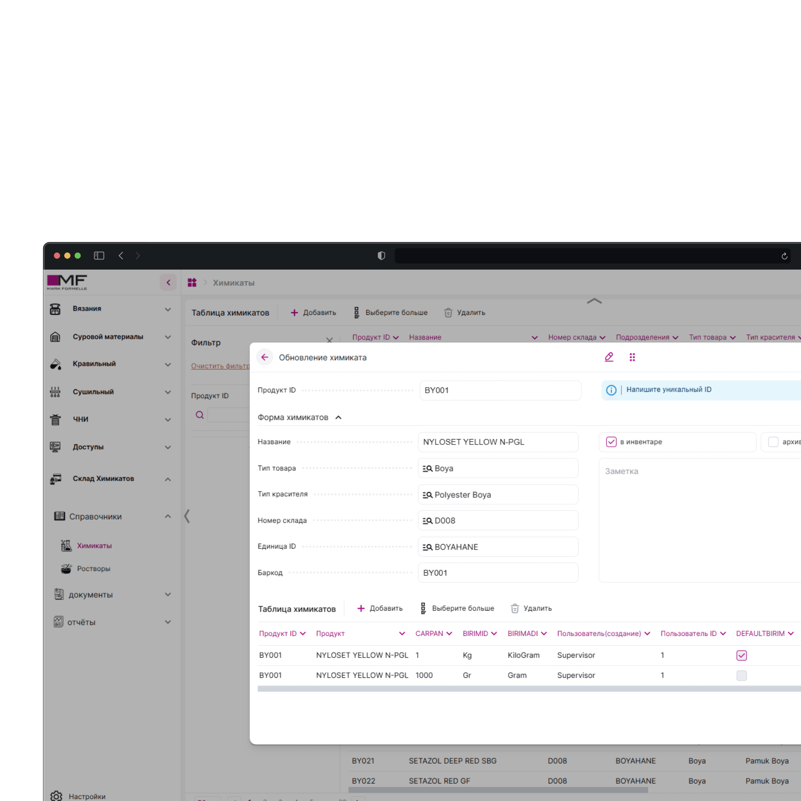The width and height of the screenshot is (801, 801).
Task: Open the six-dot grid menu icon in dialog
Action: point(632,357)
